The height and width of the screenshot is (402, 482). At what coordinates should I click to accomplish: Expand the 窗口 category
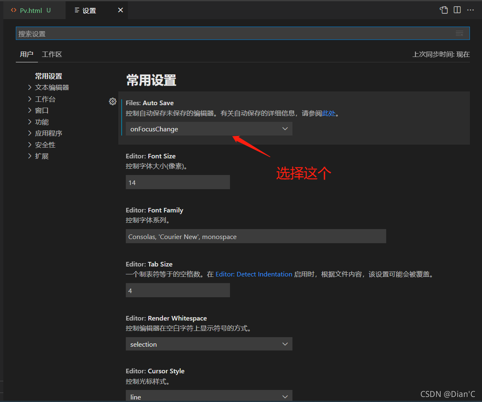pos(38,111)
